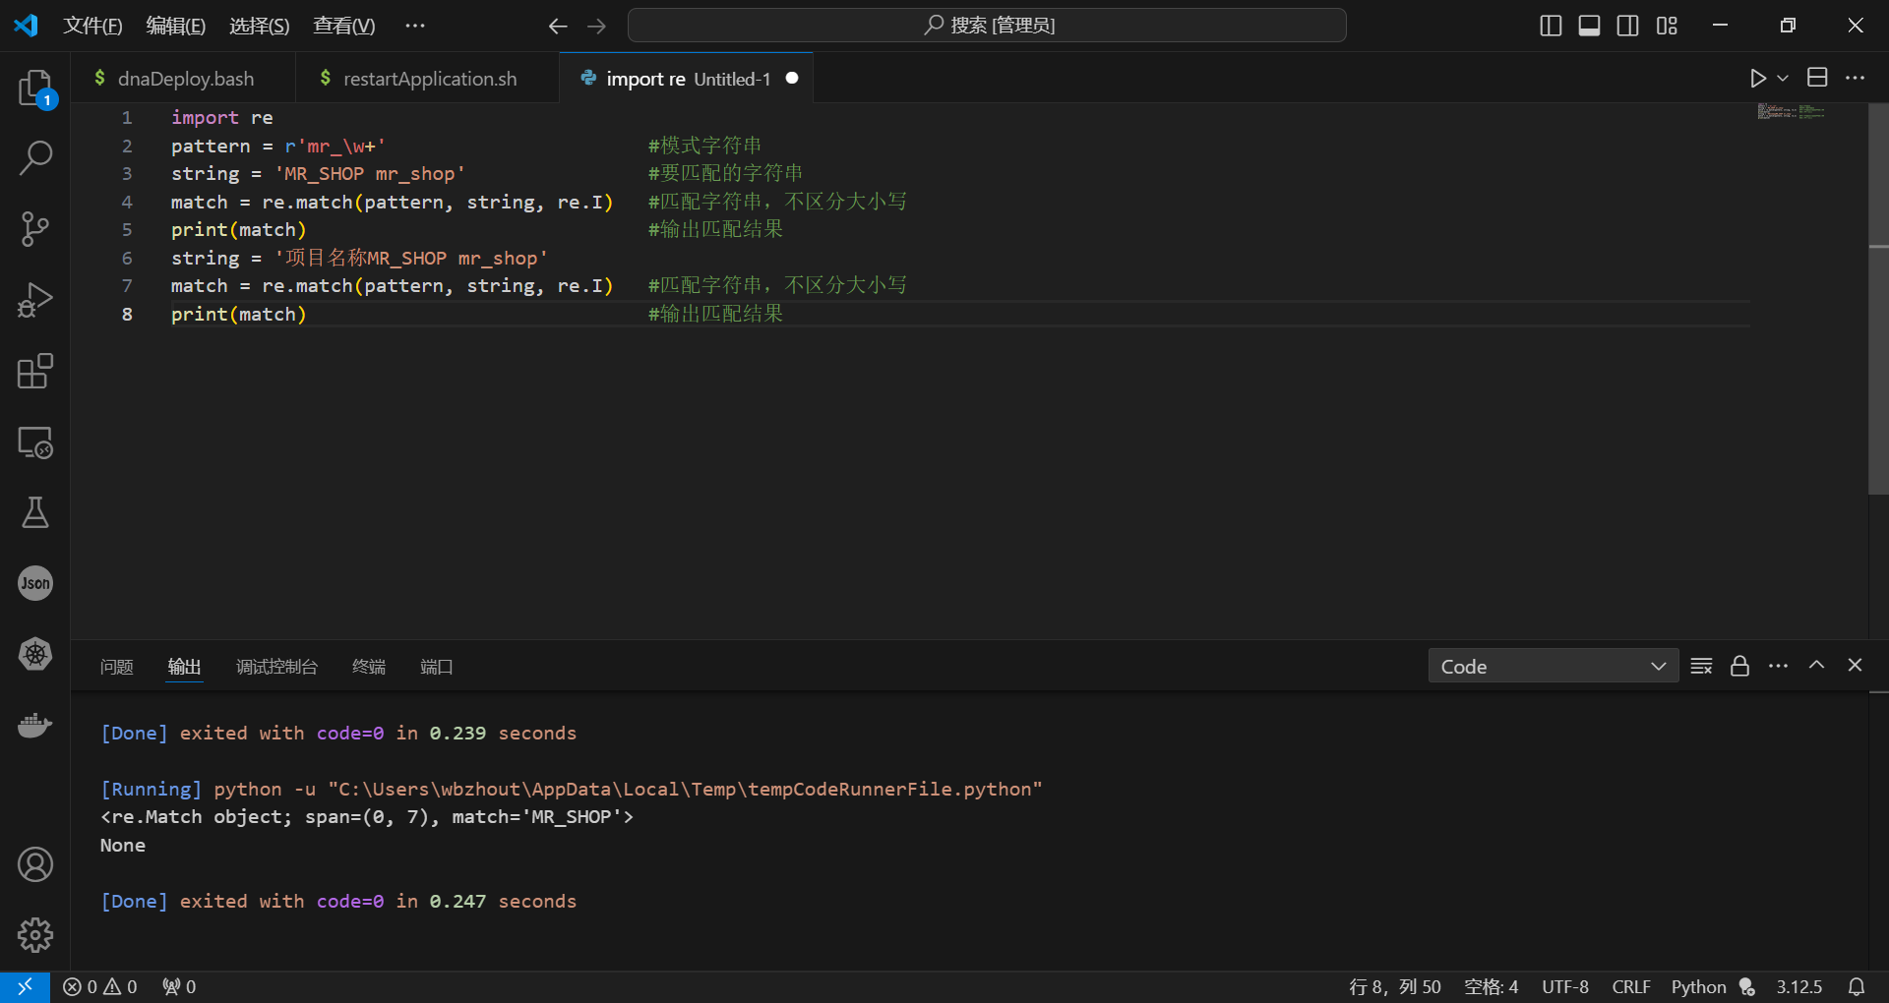Open the Search view in activity bar
This screenshot has width=1889, height=1003.
[35, 158]
